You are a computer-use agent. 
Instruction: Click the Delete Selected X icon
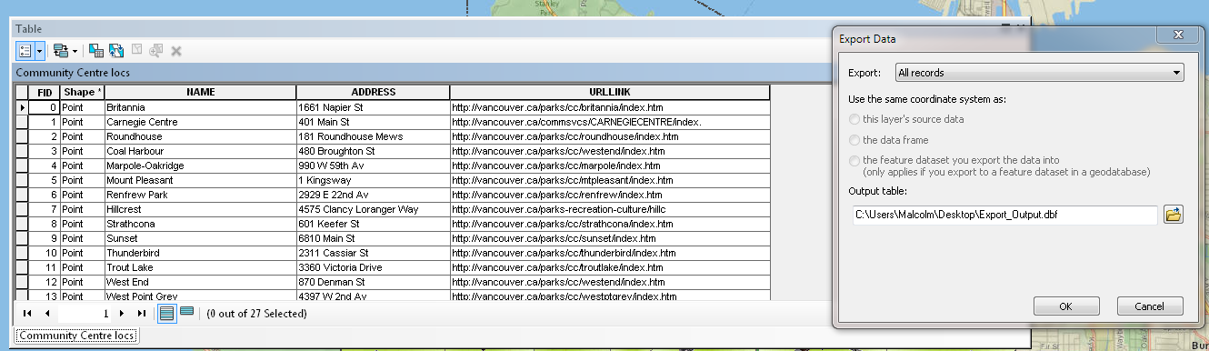(175, 51)
